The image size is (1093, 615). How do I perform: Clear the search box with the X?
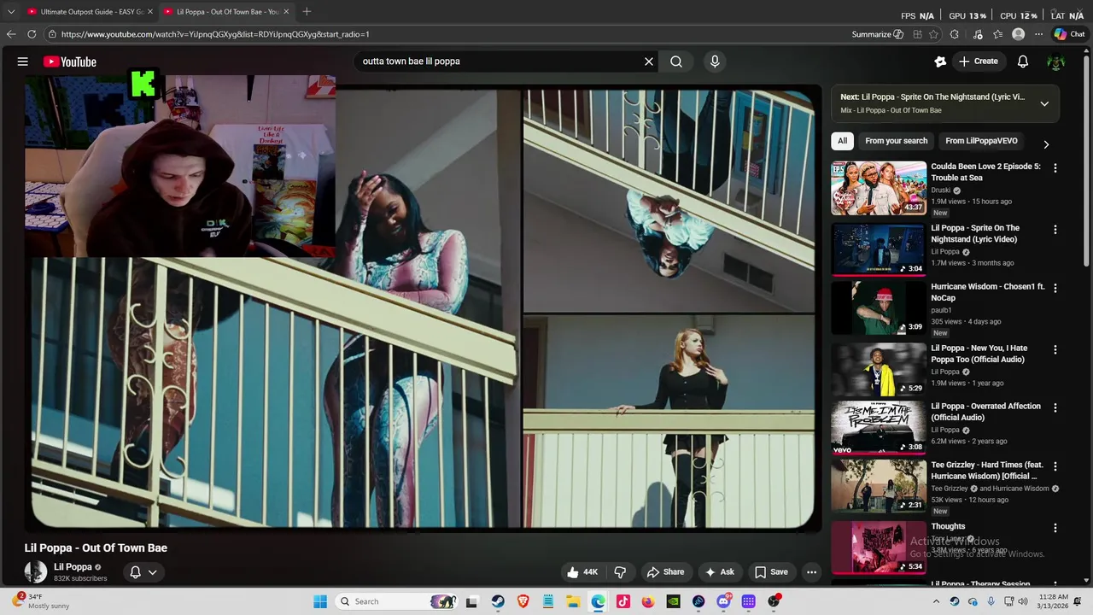click(649, 61)
